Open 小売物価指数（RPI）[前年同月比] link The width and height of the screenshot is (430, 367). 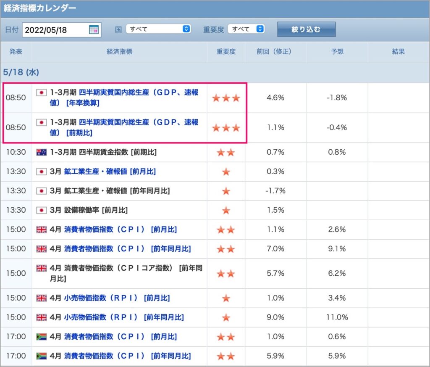[x=124, y=317]
